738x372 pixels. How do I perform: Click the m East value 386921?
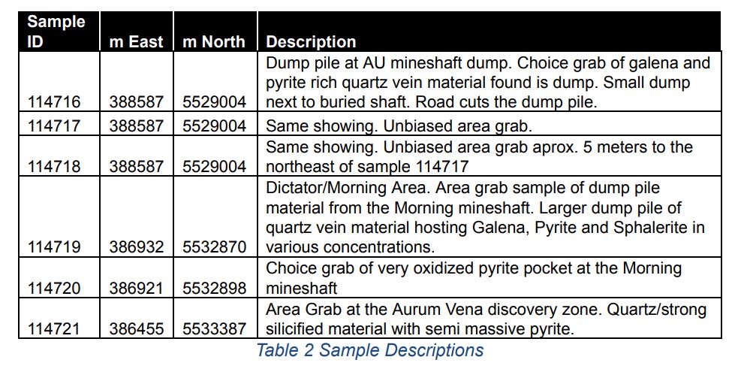pyautogui.click(x=136, y=288)
